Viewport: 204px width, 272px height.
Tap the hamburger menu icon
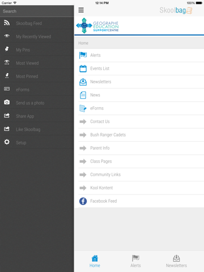81,10
